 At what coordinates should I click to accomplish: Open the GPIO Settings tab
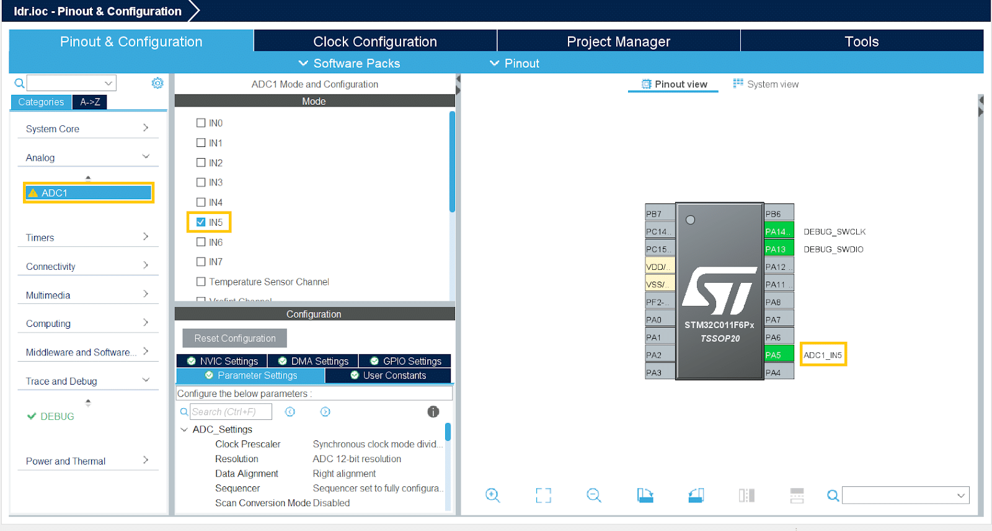[x=405, y=361]
